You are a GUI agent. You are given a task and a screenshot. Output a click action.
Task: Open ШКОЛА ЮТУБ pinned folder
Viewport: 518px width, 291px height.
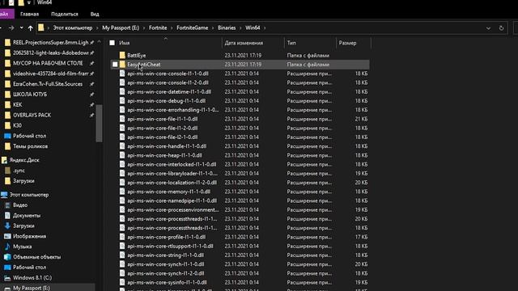[30, 95]
